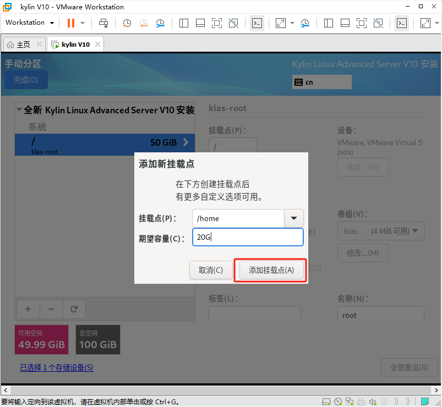Click the /home mount point text field
The height and width of the screenshot is (407, 442).
click(x=238, y=218)
